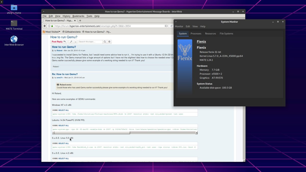Open the browser Tools menu
This screenshot has width=306, height=172.
tap(89, 16)
